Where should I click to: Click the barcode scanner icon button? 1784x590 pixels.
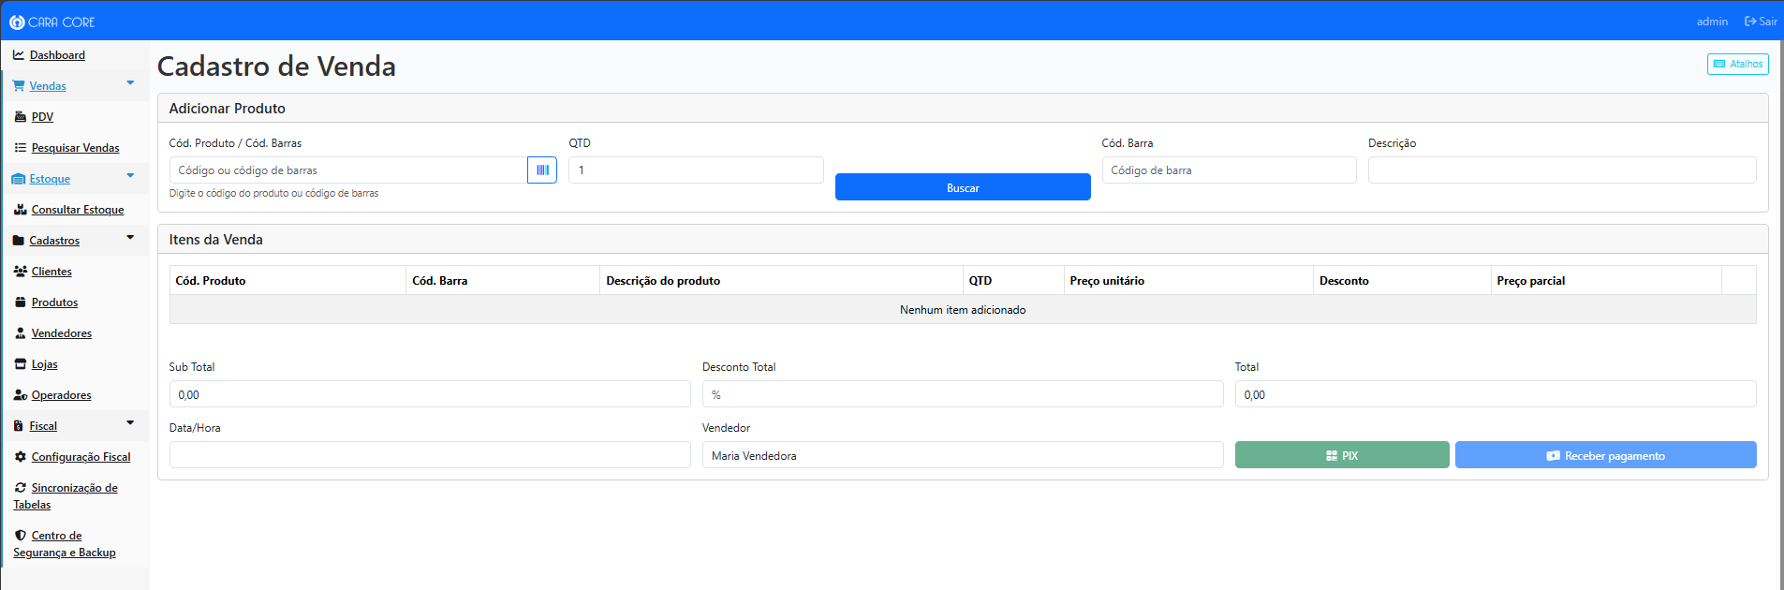(x=542, y=170)
